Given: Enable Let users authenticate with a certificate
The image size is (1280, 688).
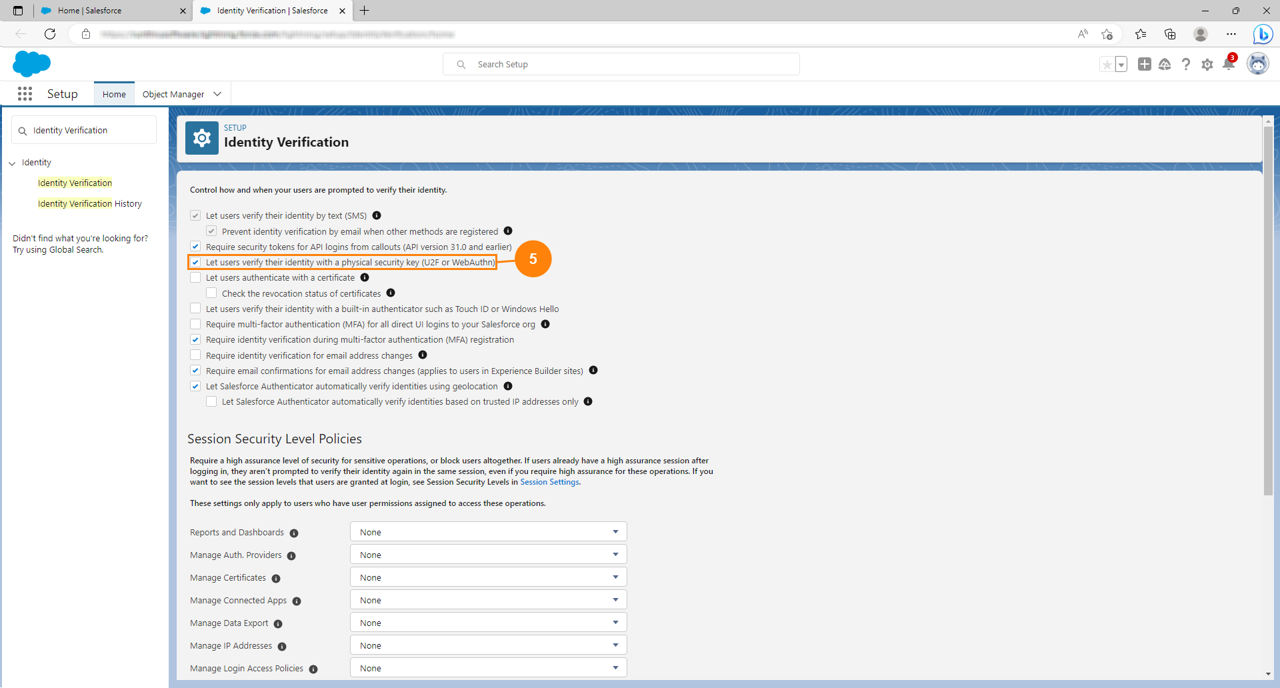Looking at the screenshot, I should click(195, 277).
